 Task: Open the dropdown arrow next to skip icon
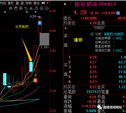coord(47,3)
